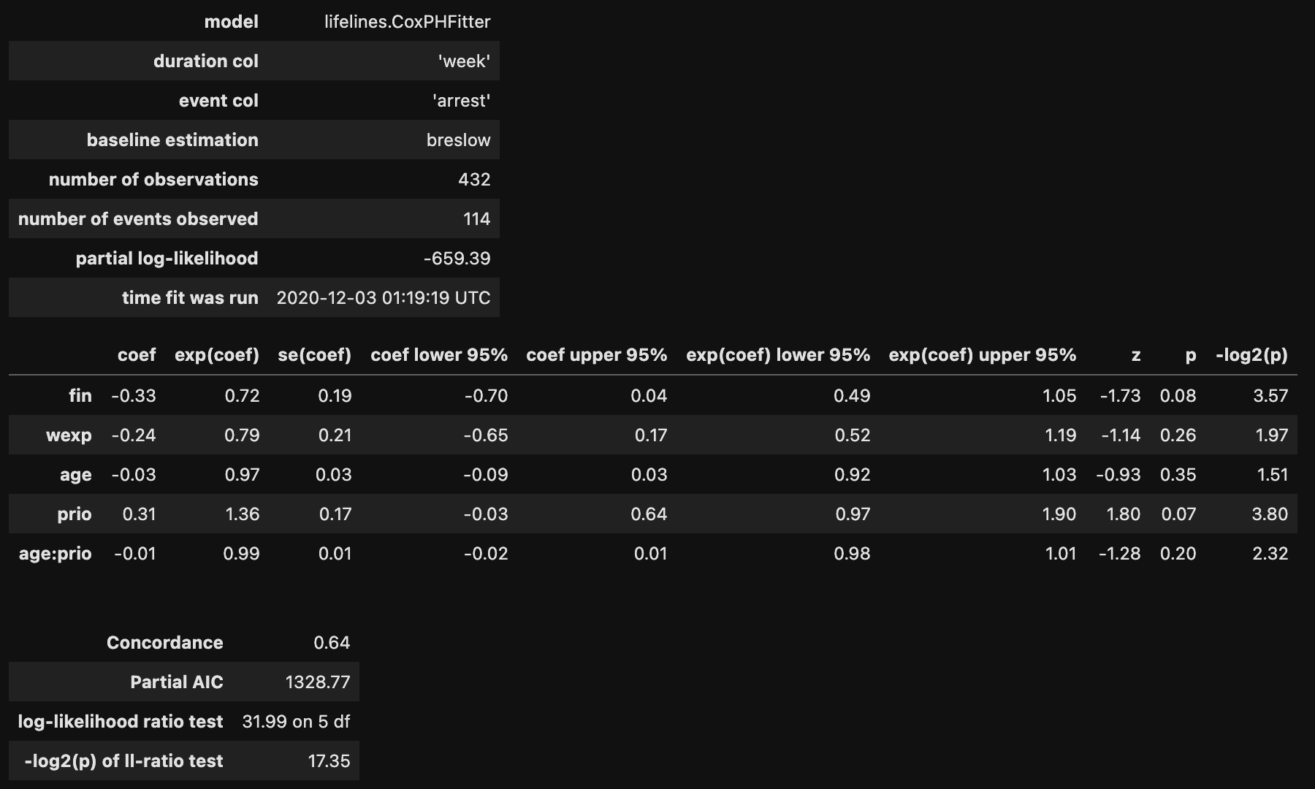Click the time fit was run timestamp
Screen dimensions: 1315x789
[384, 297]
